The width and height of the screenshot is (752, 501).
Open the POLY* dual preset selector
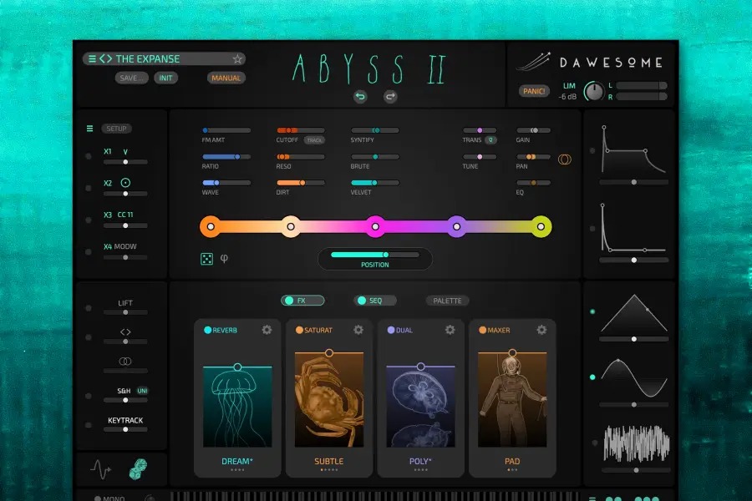point(420,461)
